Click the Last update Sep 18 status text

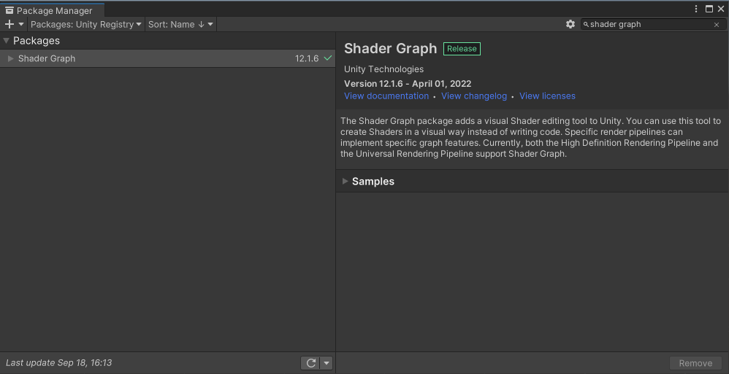59,363
